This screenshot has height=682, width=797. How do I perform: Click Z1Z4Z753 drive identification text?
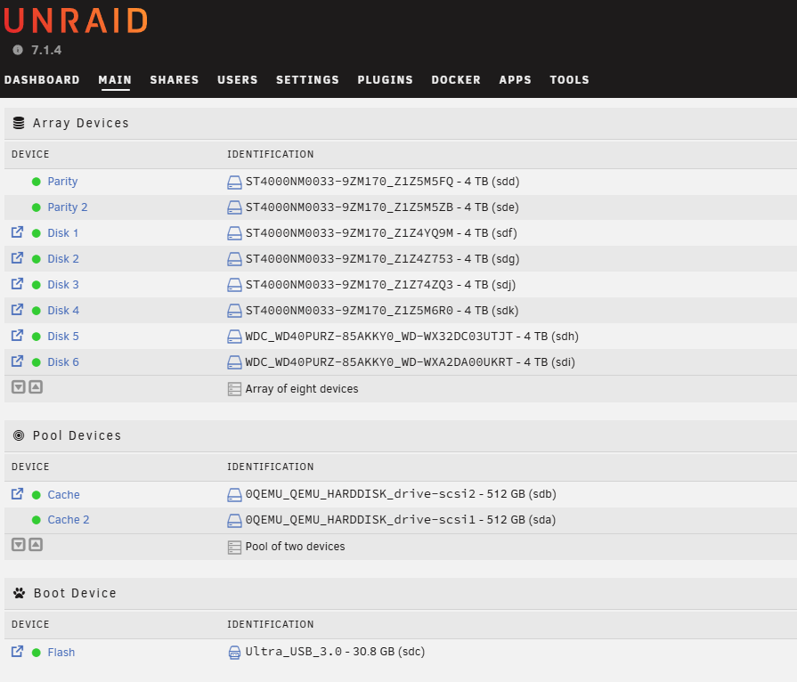(382, 259)
